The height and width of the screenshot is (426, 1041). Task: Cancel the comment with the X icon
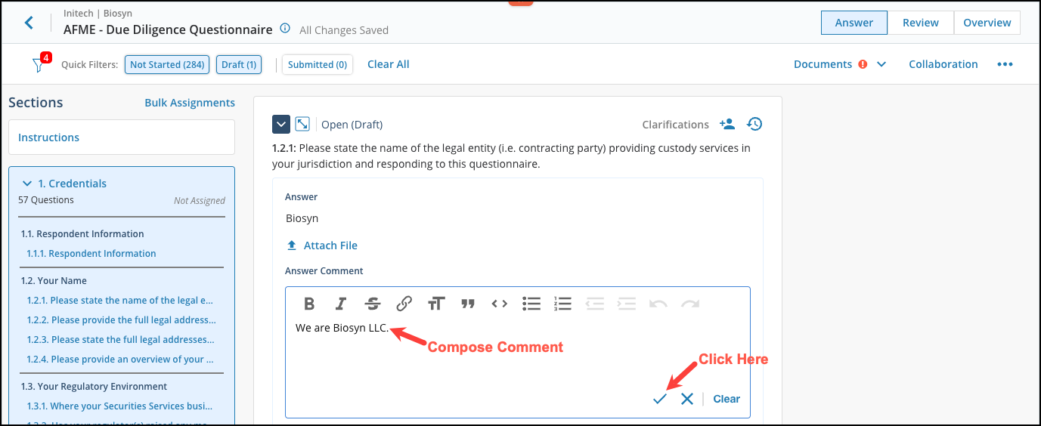686,399
